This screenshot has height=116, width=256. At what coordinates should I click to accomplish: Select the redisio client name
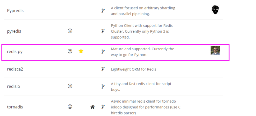13,86
